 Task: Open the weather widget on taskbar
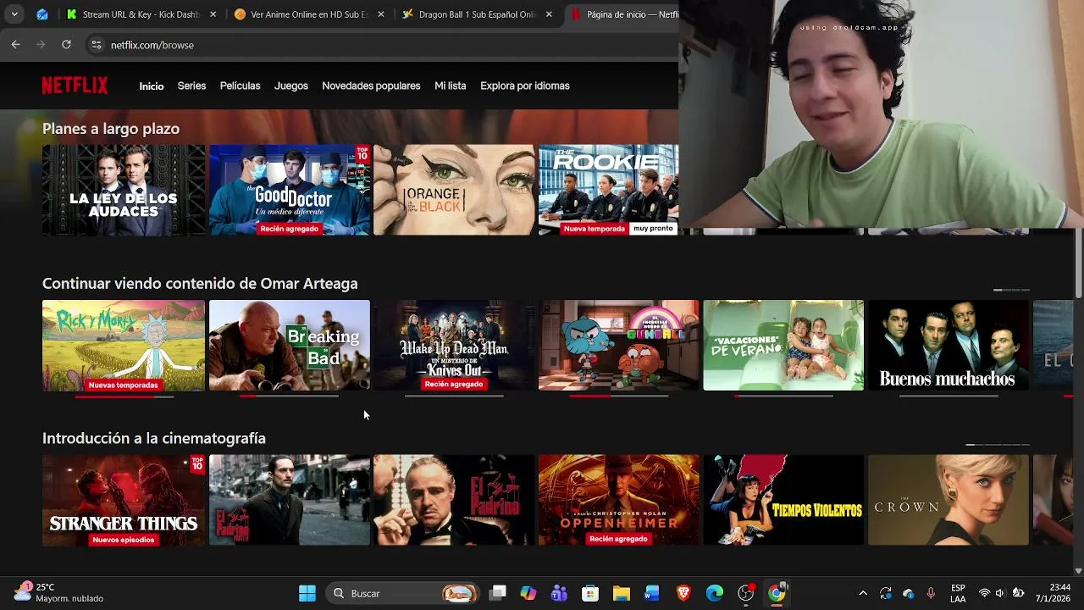59,592
